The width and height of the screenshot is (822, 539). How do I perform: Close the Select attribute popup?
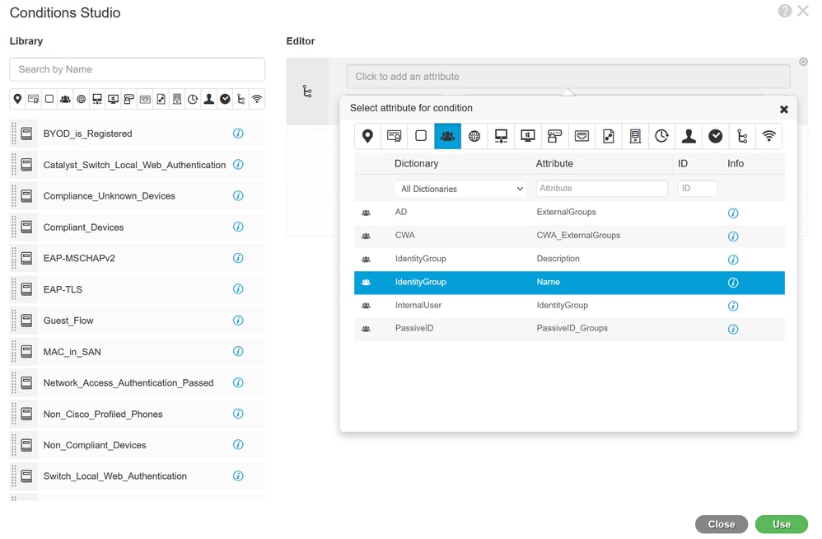[784, 109]
